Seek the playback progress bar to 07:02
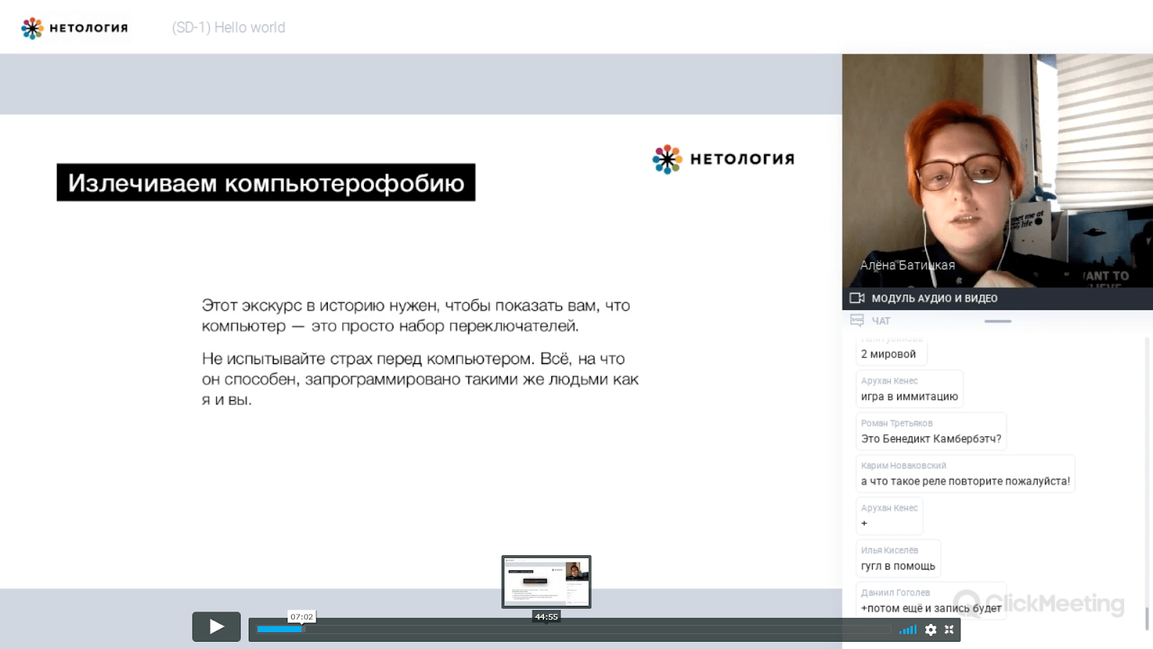 click(x=302, y=628)
